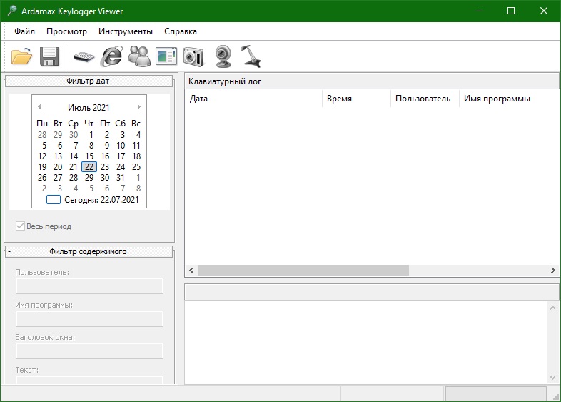Sort by 'Имя программы' column header

[x=509, y=99]
